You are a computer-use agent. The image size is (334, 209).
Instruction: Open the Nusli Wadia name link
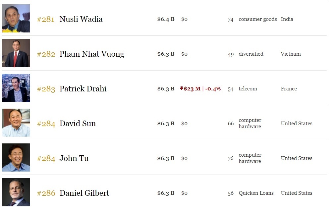(x=81, y=19)
